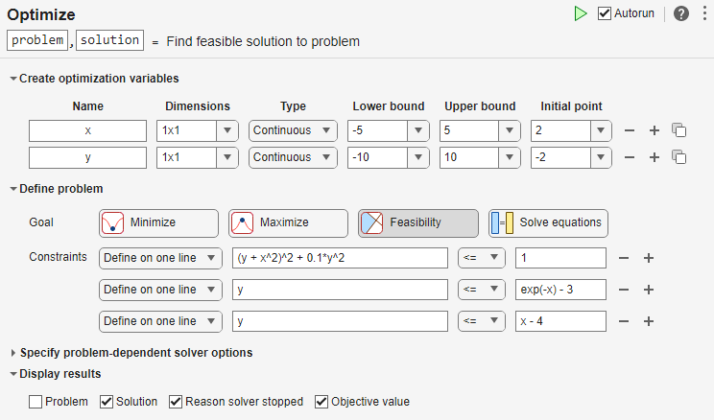Collapse the Create optimization variables section
The height and width of the screenshot is (420, 714).
[13, 79]
